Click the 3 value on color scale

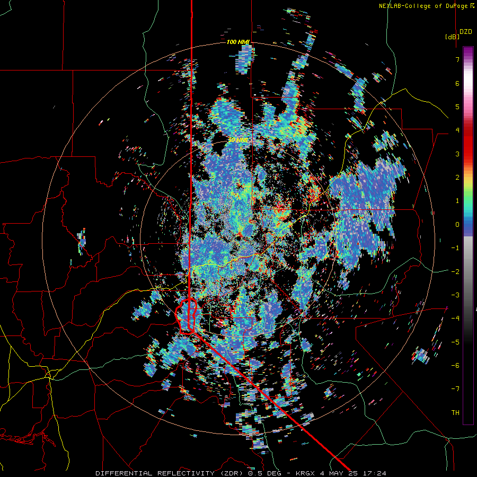[x=457, y=154]
